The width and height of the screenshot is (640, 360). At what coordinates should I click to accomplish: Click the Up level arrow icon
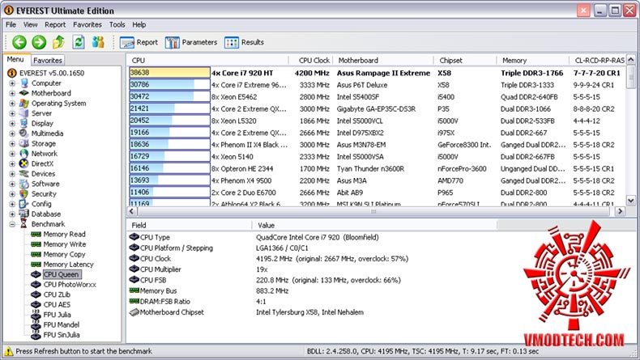pyautogui.click(x=59, y=41)
